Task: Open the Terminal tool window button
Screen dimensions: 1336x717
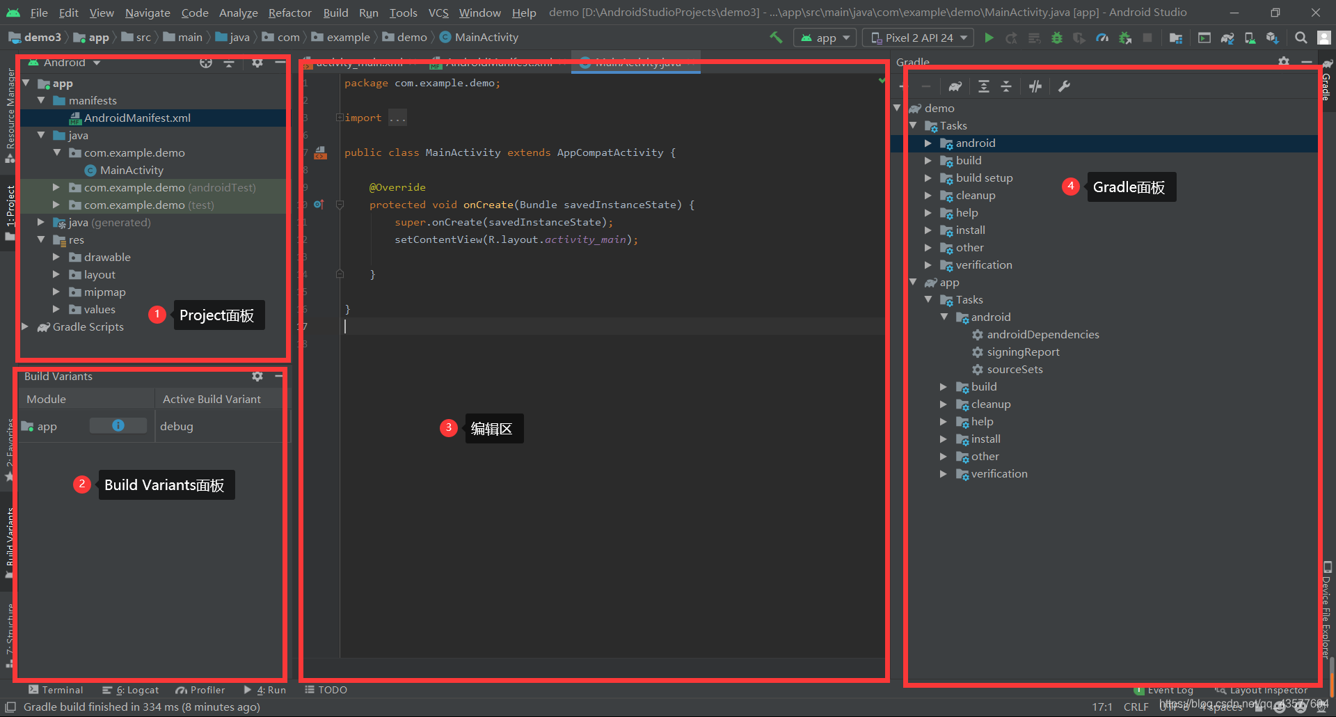Action: click(56, 690)
